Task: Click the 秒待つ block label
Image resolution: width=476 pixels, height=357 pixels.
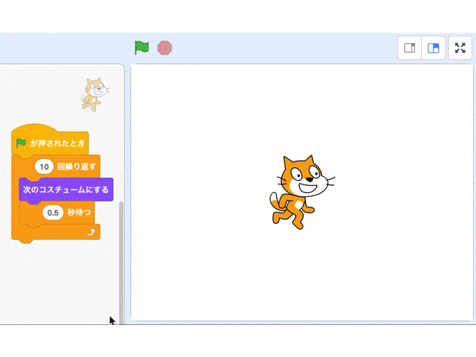Action: [79, 213]
